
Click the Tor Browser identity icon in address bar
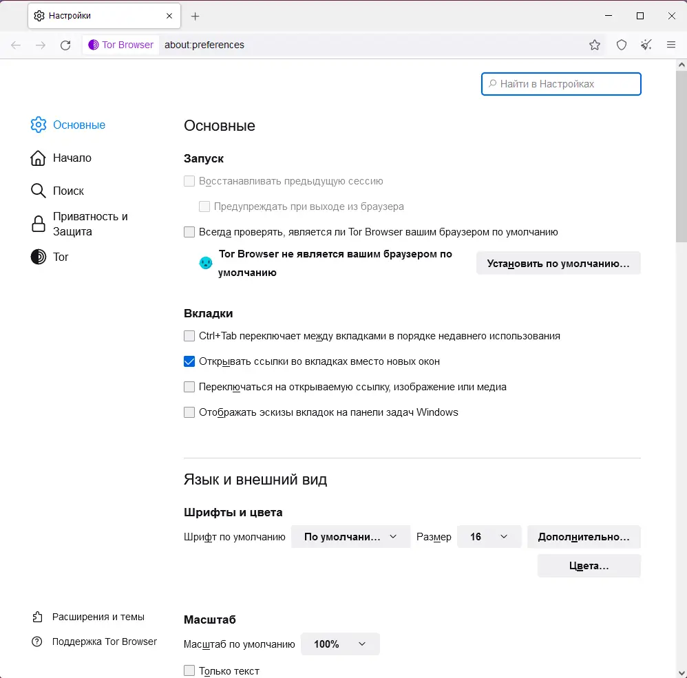tap(121, 45)
